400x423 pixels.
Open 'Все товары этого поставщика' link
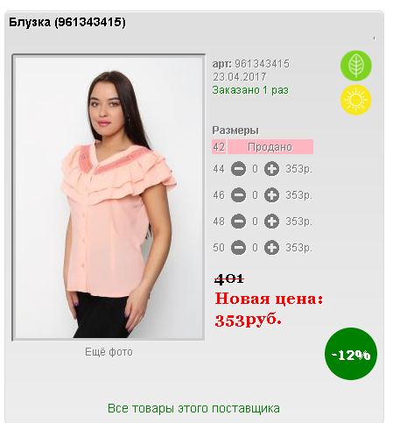[193, 408]
